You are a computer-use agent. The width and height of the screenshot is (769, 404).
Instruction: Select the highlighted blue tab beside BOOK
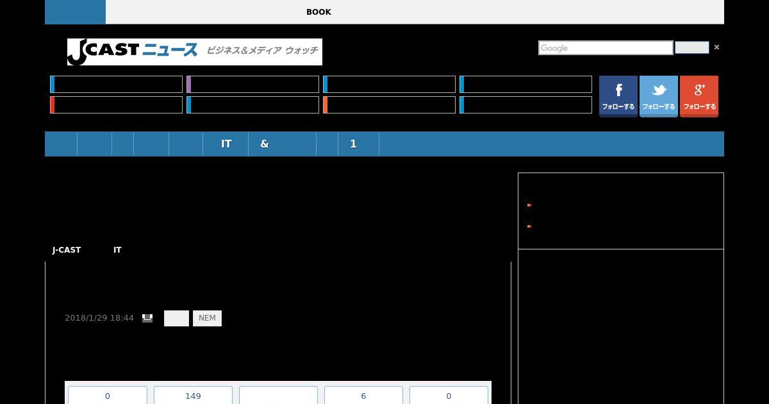[75, 12]
